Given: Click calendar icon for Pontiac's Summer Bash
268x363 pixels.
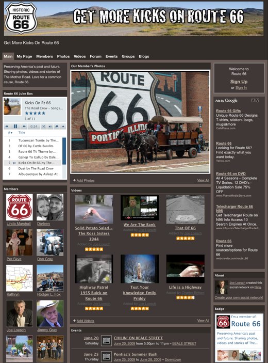Looking at the screenshot, I should [106, 356].
